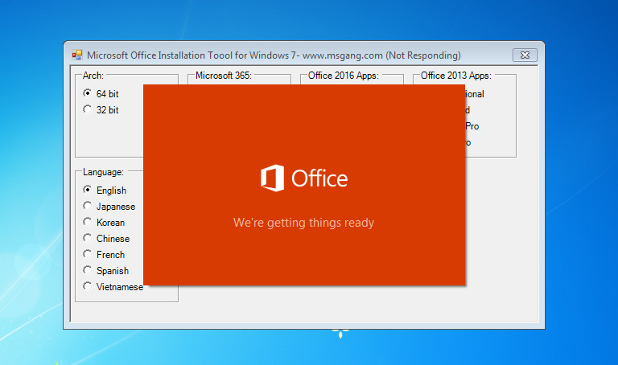Click the window title text mentioning msgang.com
This screenshot has height=365, width=618.
pos(274,55)
